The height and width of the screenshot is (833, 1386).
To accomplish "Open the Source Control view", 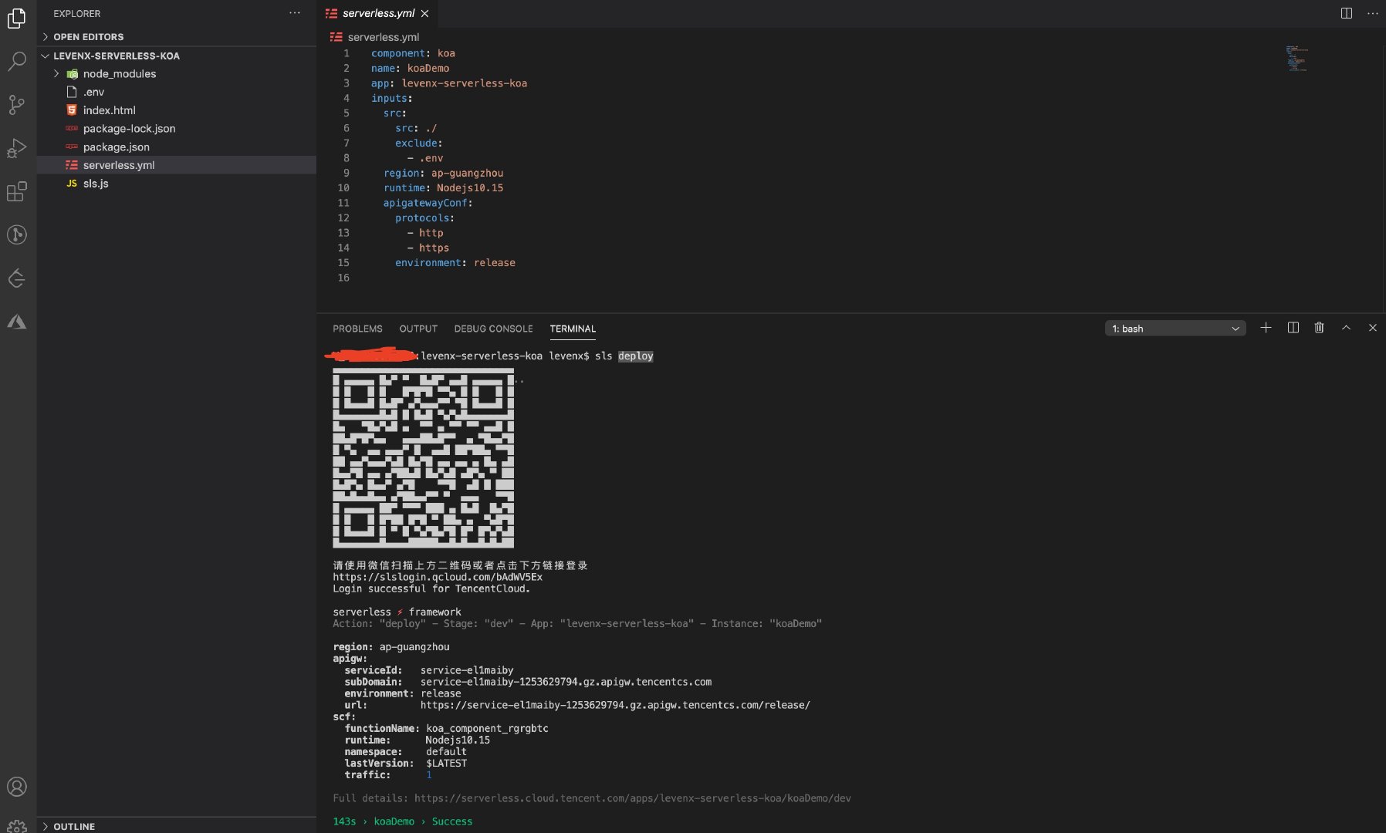I will click(x=17, y=105).
